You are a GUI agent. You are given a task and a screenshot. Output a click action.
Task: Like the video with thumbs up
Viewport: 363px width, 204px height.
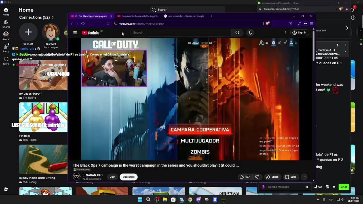[244, 177]
